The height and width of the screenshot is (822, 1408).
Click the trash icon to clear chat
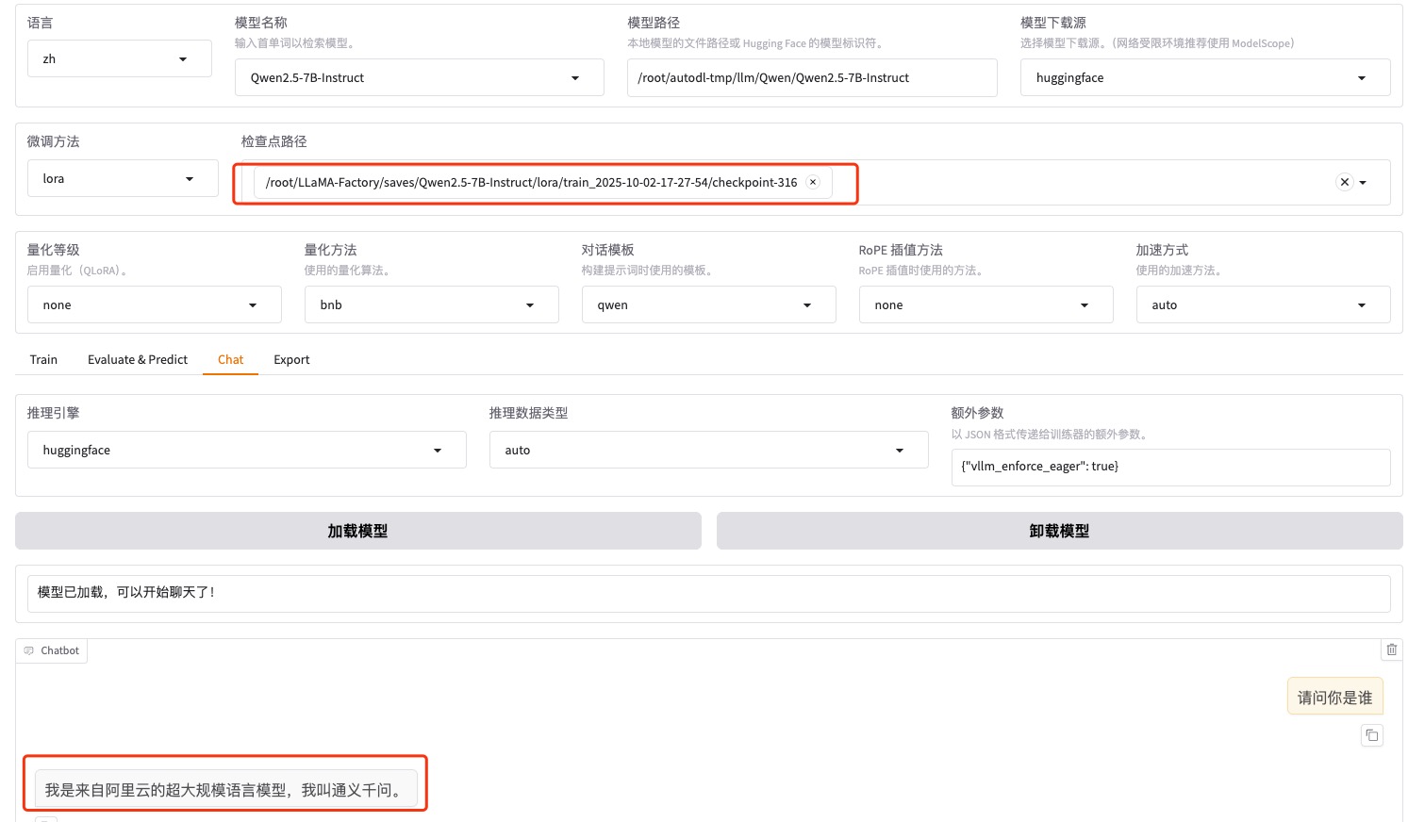pyautogui.click(x=1391, y=649)
